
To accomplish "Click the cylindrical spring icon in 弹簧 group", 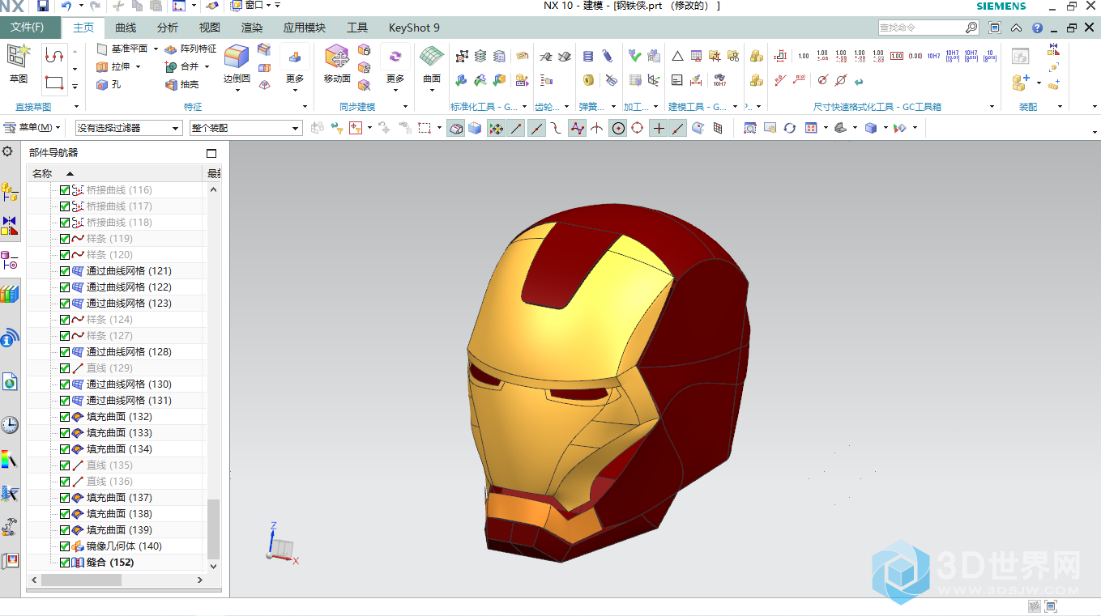I will [588, 56].
